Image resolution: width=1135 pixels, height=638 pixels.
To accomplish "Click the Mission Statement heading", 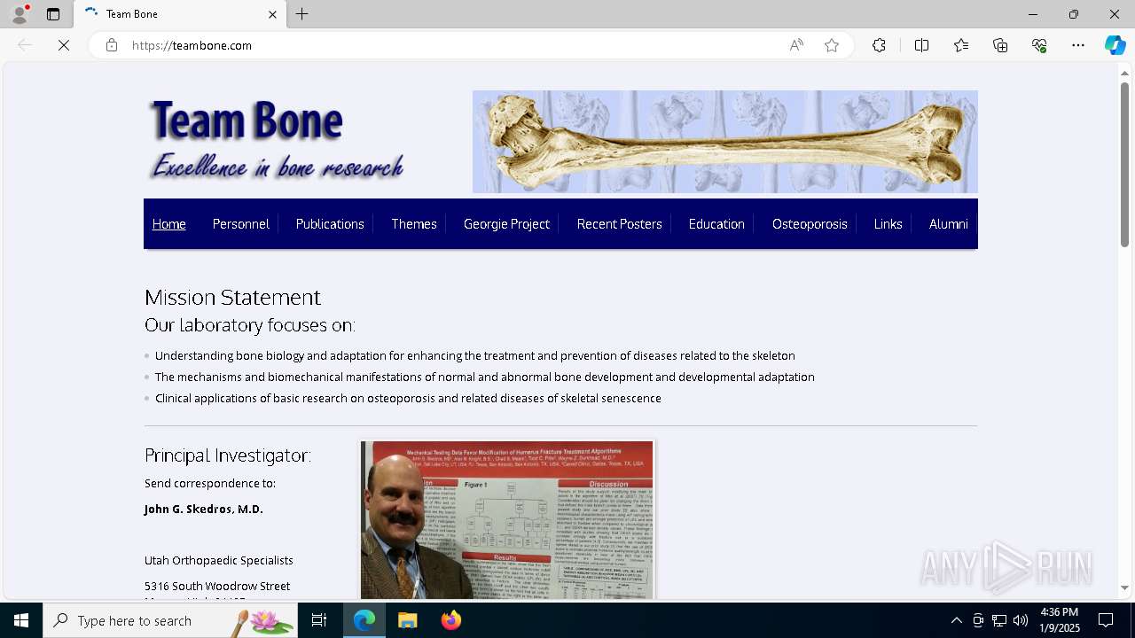I will [x=232, y=297].
